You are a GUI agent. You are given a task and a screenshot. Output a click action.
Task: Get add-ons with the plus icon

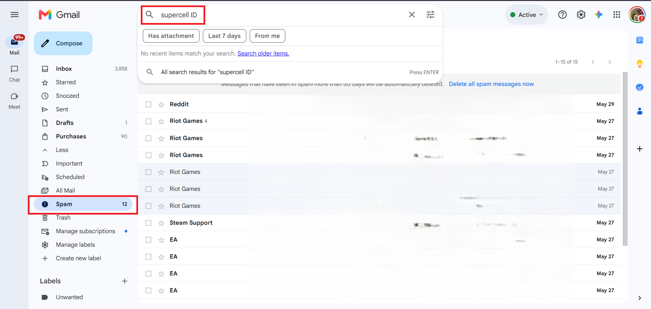(x=639, y=149)
